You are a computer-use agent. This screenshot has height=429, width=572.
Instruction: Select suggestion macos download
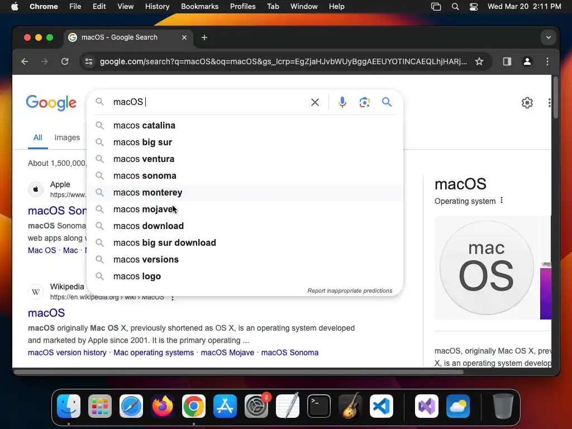coord(245,226)
